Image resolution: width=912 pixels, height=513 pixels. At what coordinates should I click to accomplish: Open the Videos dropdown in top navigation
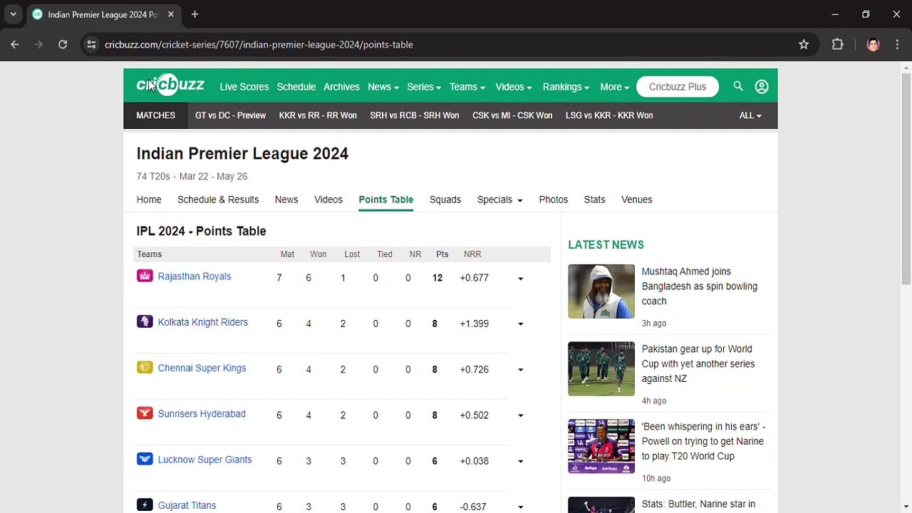click(x=513, y=87)
